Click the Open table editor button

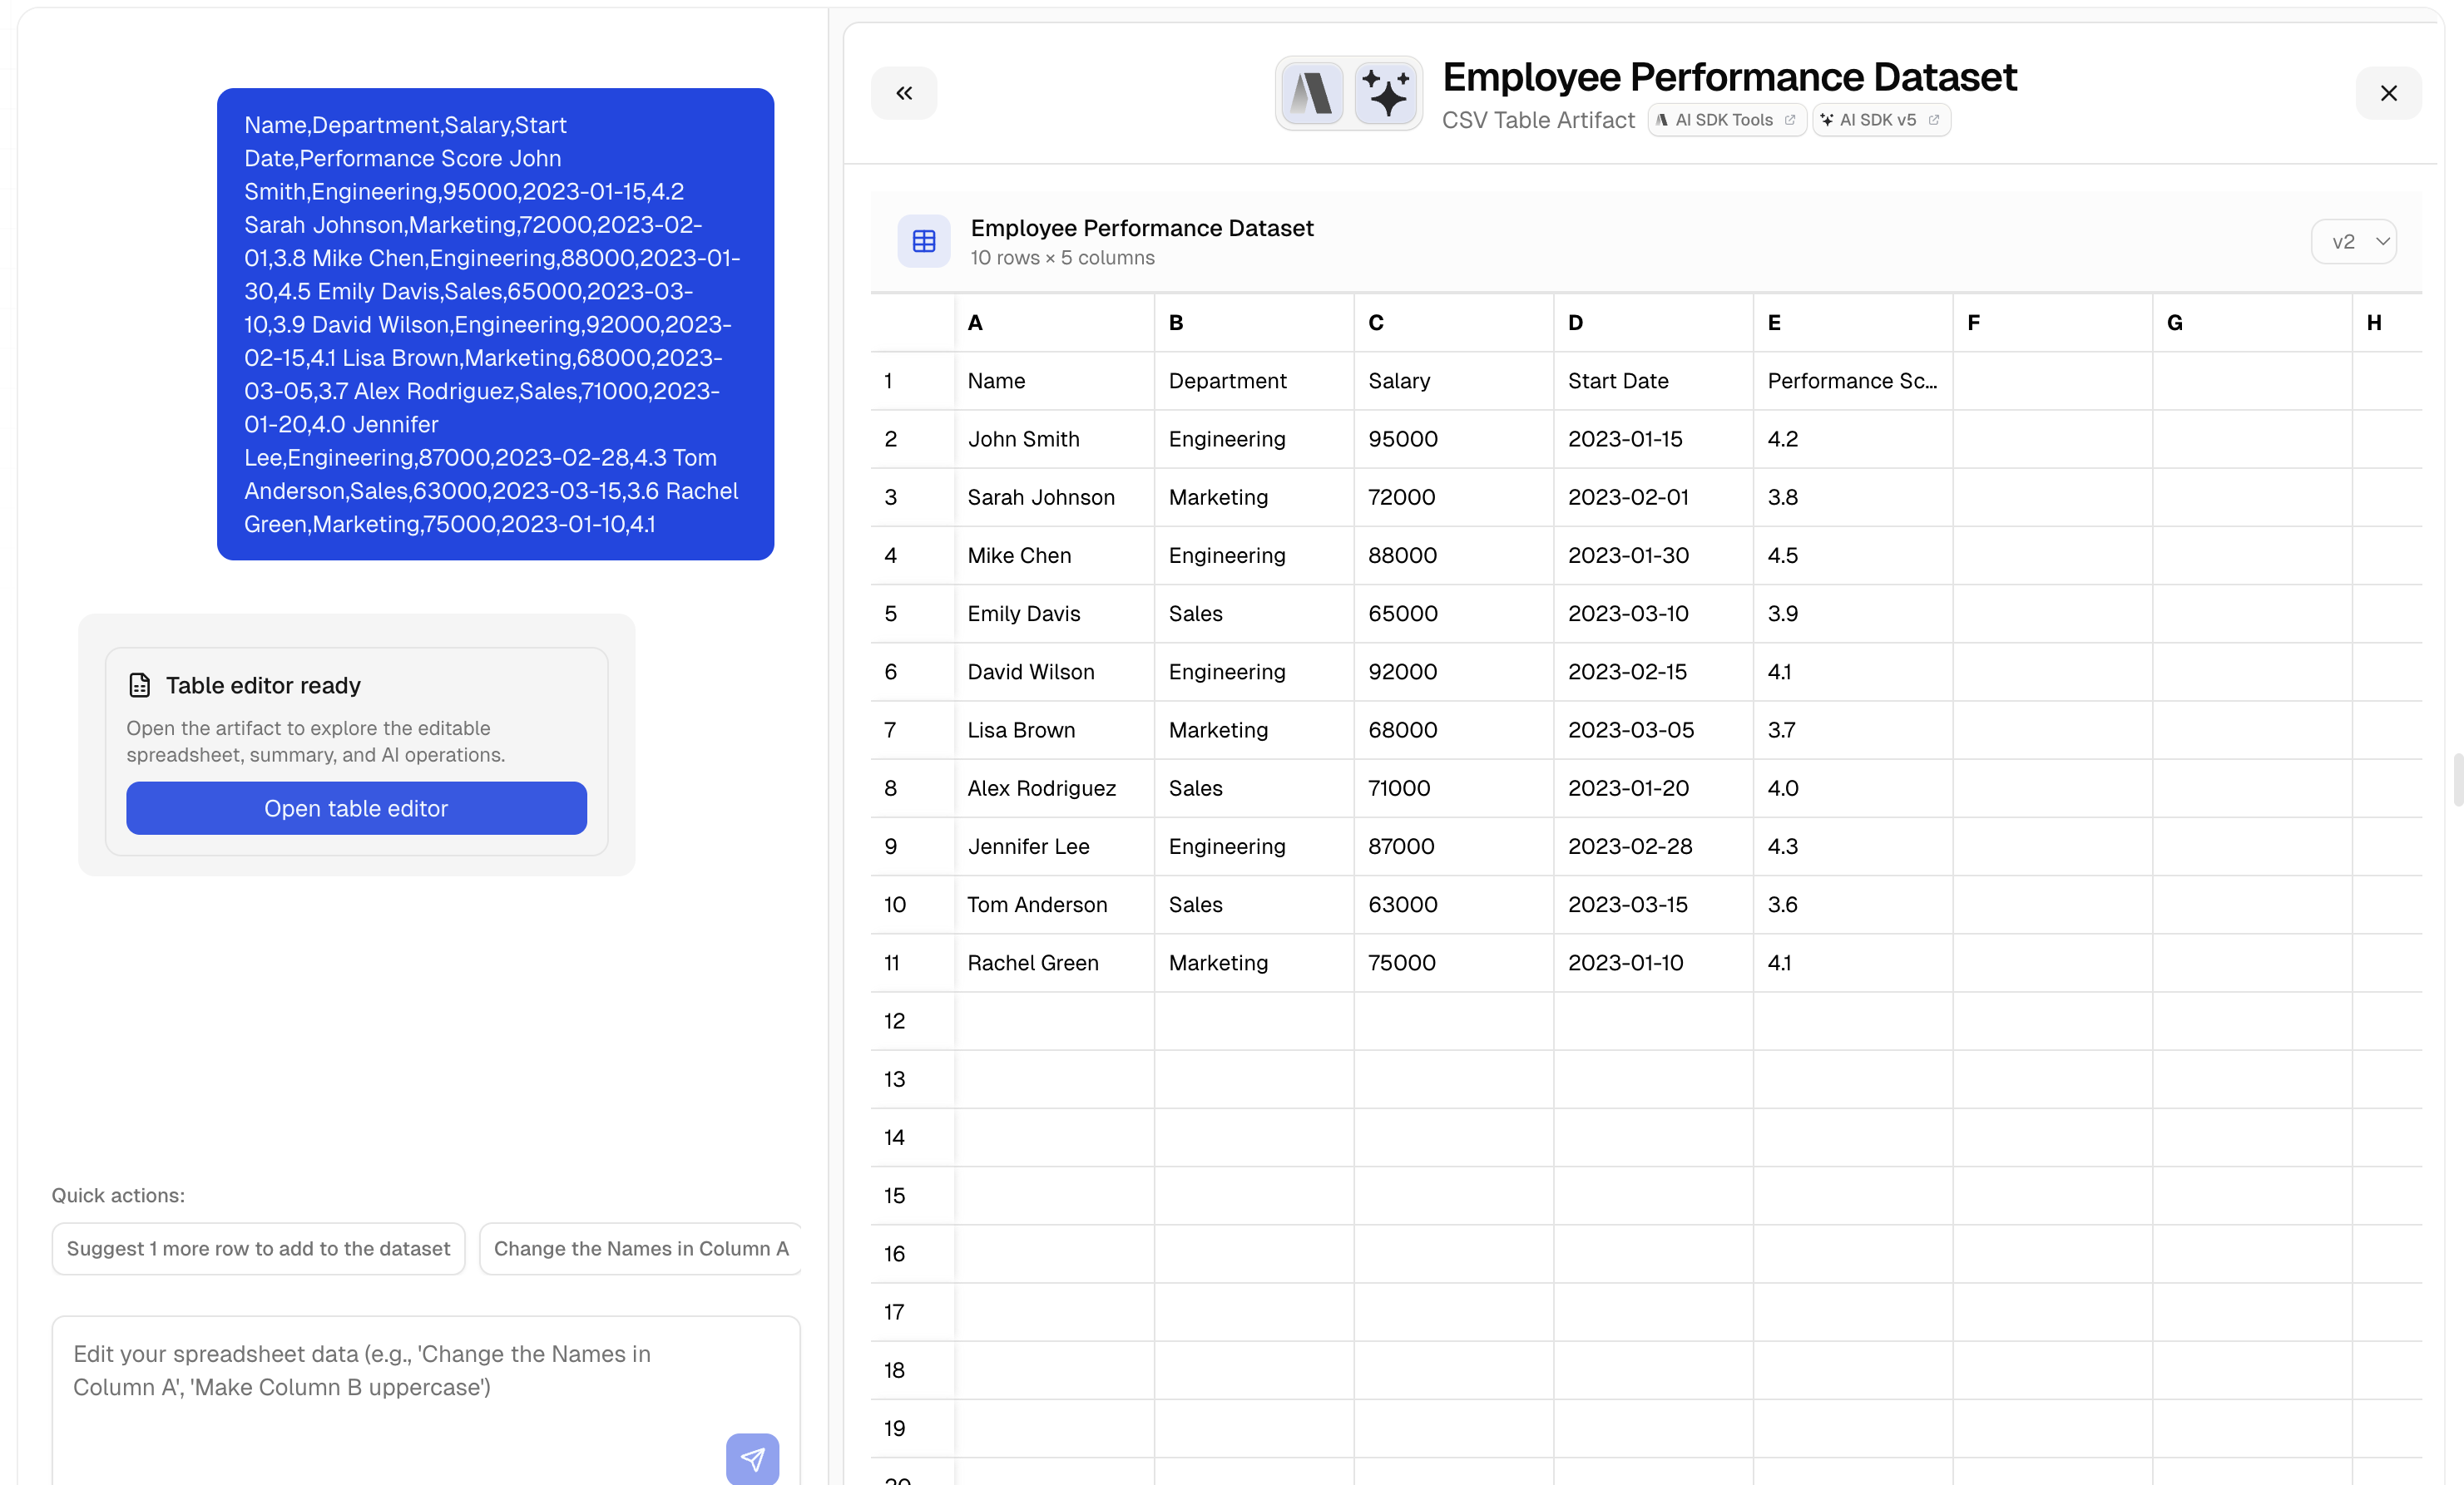(x=356, y=807)
